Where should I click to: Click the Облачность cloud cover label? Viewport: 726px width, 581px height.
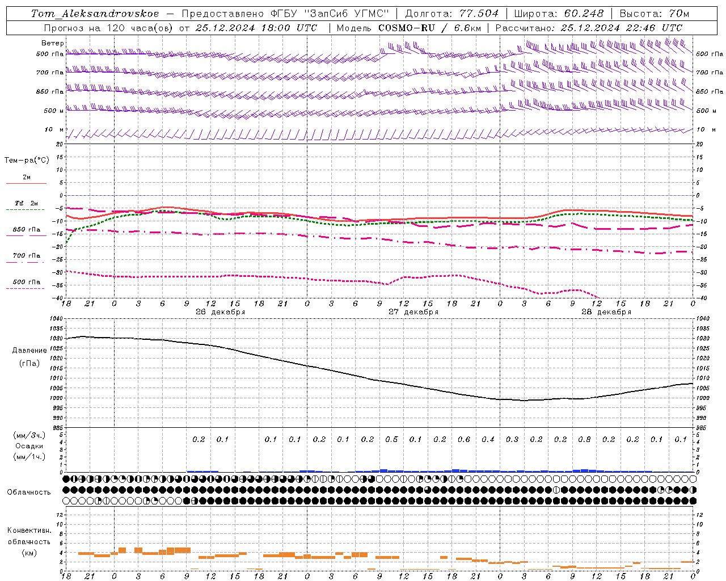click(29, 492)
